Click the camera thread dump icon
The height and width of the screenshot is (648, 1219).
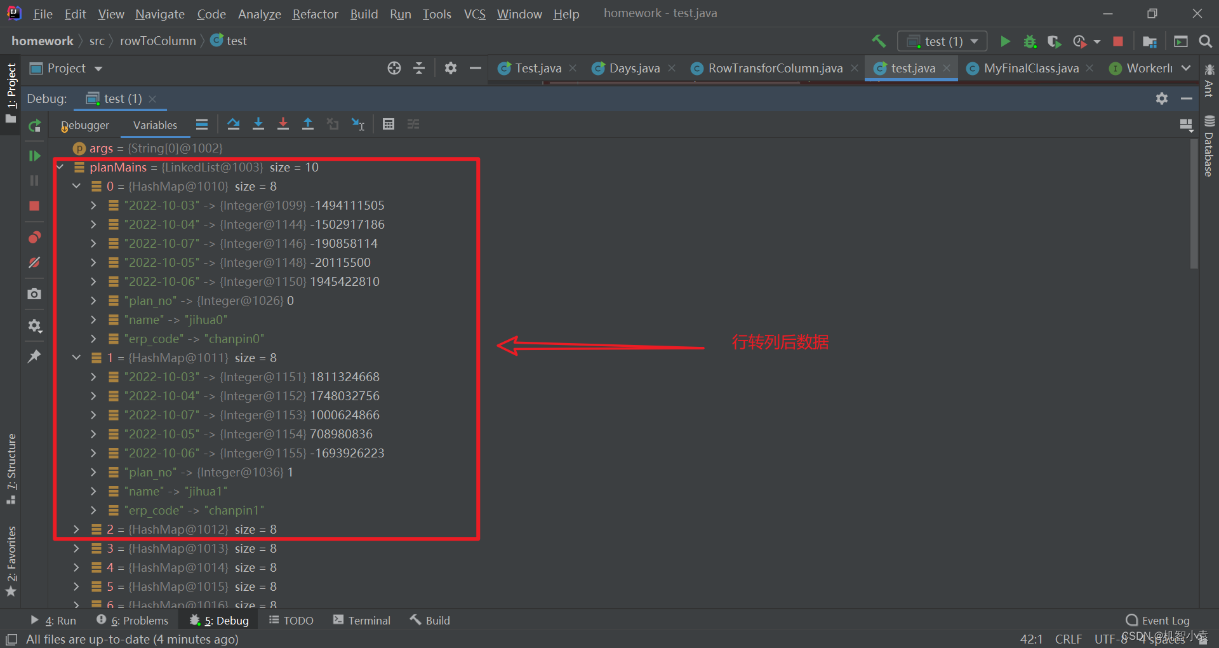point(34,294)
